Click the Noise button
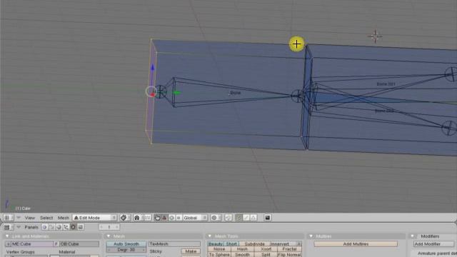Image resolution: width=457 pixels, height=257 pixels. coord(219,249)
